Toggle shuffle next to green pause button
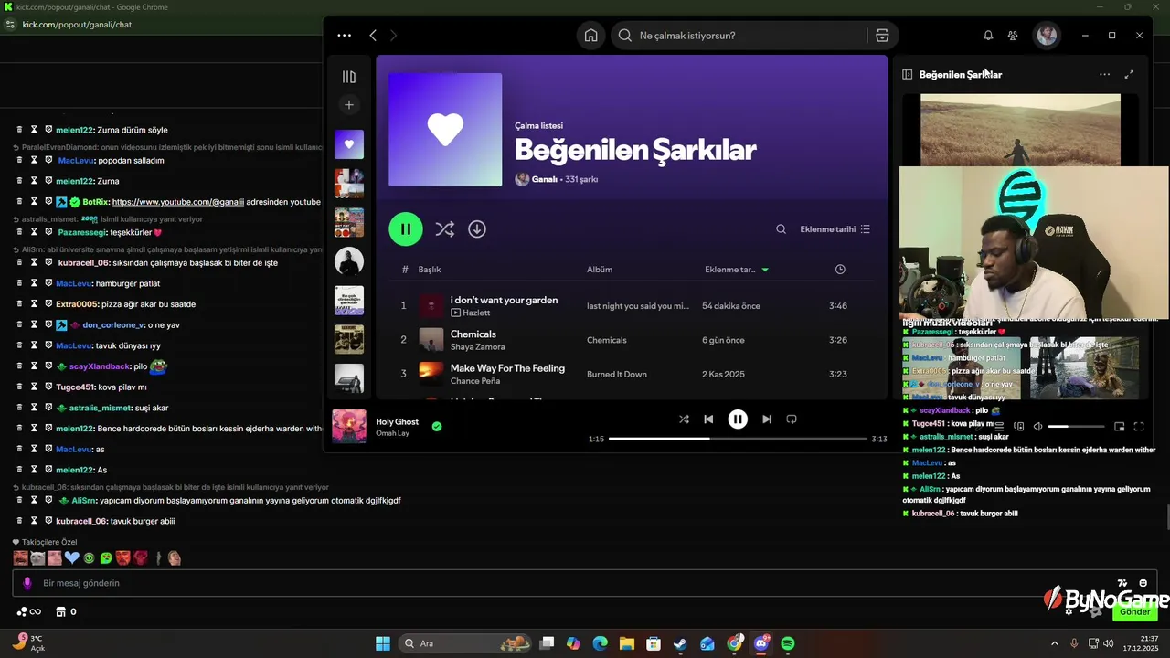 pyautogui.click(x=445, y=229)
